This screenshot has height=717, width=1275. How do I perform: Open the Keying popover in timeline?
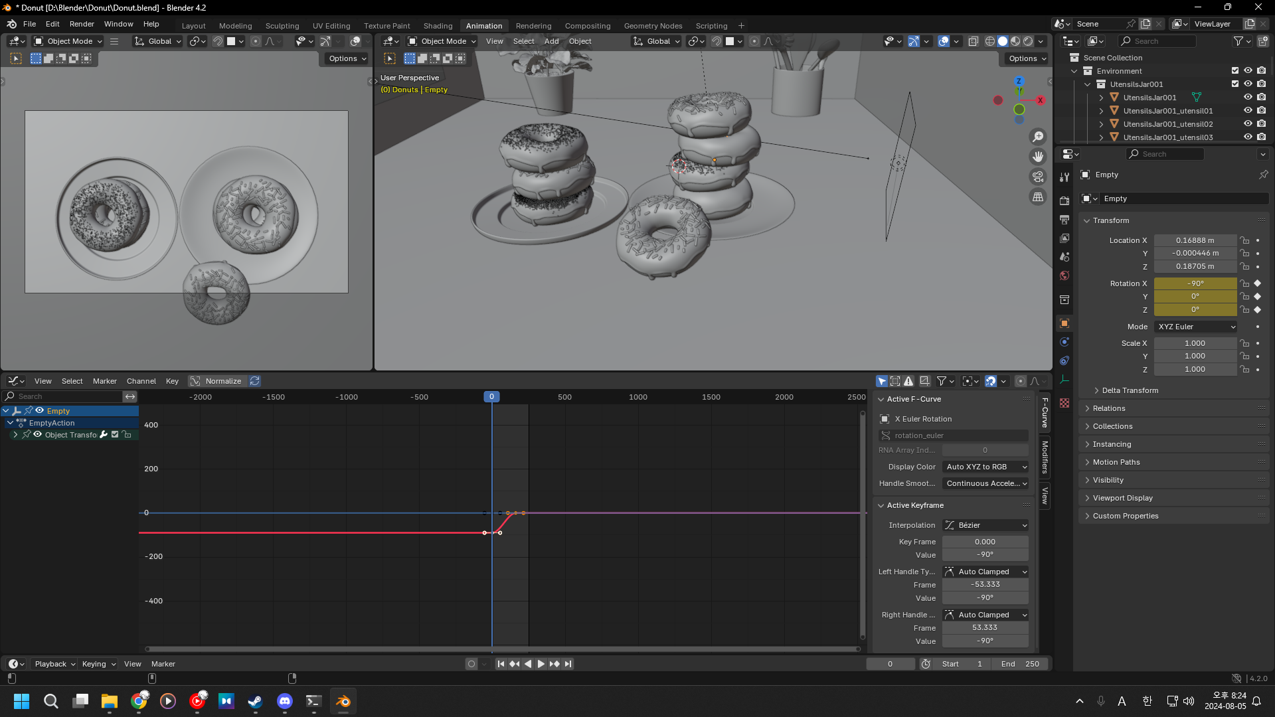click(x=98, y=664)
